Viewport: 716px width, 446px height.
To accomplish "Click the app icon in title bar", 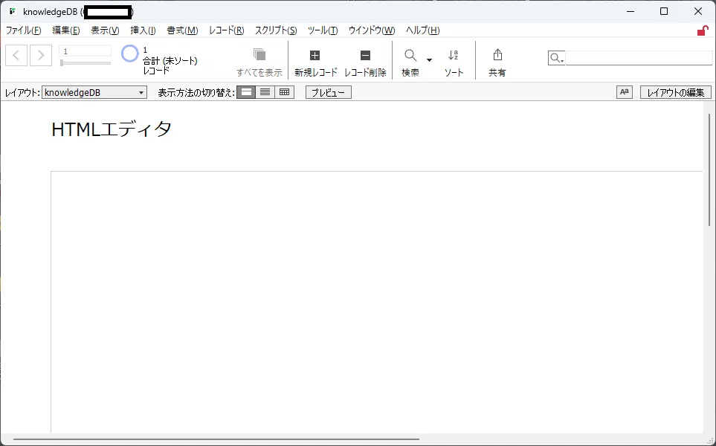I will pyautogui.click(x=13, y=11).
